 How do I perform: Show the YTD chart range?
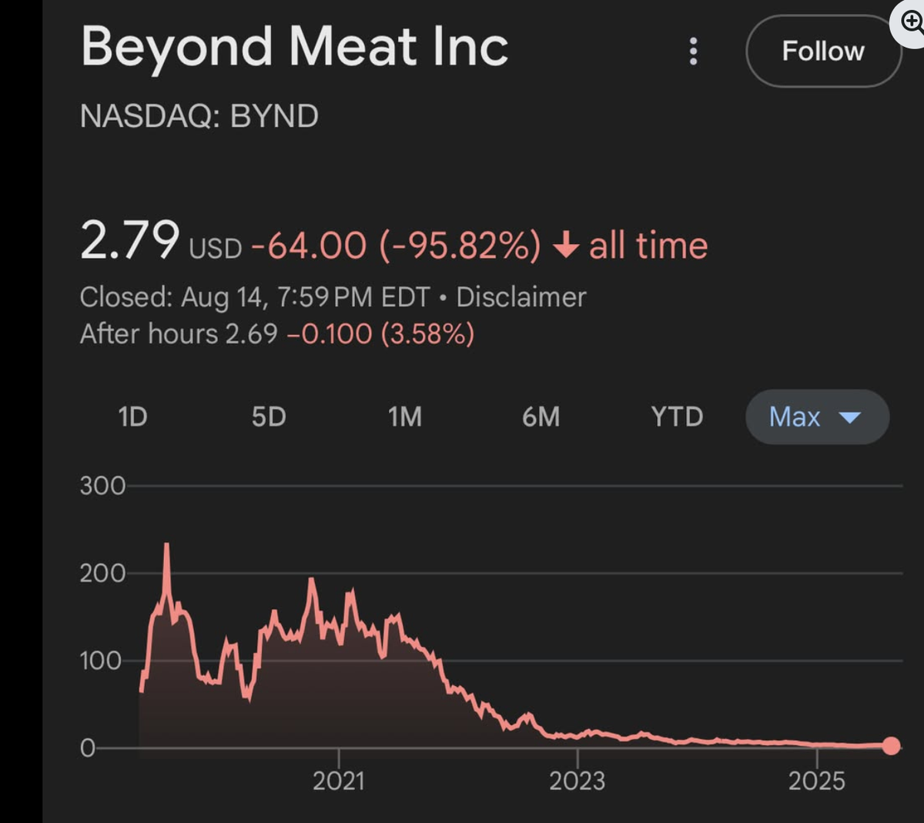click(677, 417)
